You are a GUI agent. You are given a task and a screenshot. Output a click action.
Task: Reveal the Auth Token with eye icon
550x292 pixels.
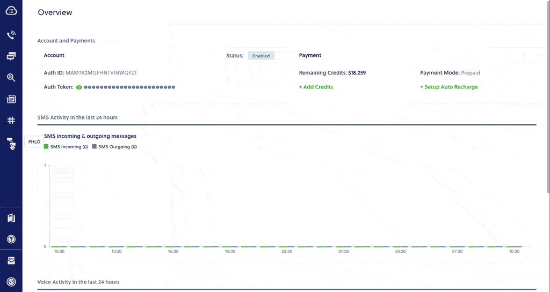tap(79, 87)
